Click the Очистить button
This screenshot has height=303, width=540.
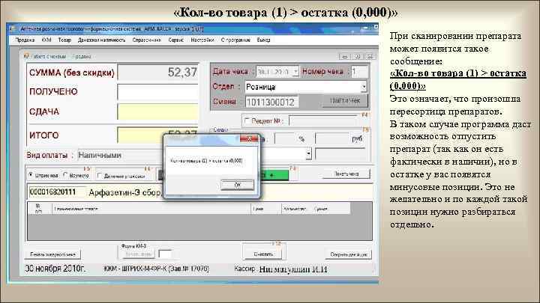[x=263, y=254]
